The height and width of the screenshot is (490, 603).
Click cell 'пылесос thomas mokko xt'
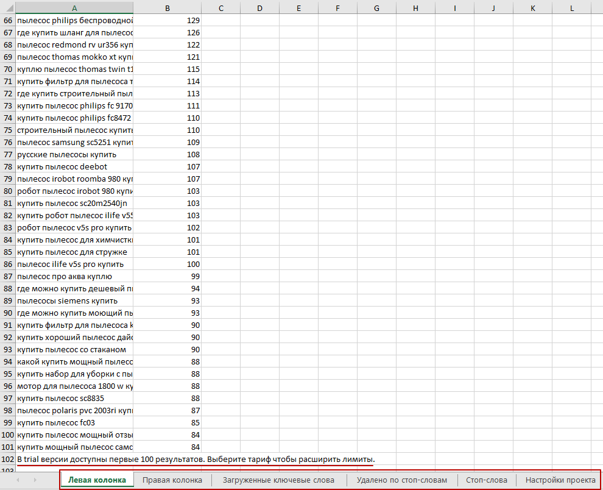tap(74, 57)
